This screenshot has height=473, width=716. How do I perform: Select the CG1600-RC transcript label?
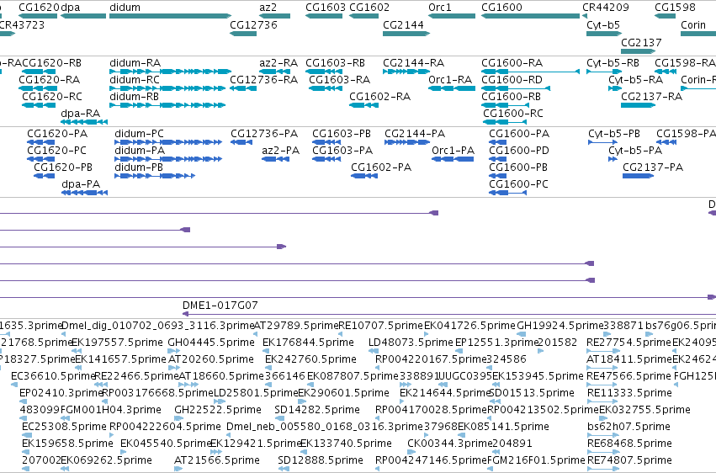coord(513,114)
